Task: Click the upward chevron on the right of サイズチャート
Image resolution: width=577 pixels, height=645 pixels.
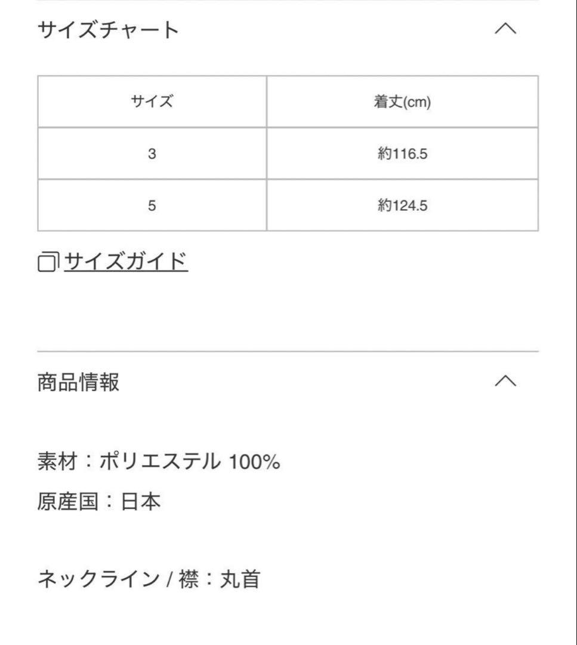Action: 507,28
